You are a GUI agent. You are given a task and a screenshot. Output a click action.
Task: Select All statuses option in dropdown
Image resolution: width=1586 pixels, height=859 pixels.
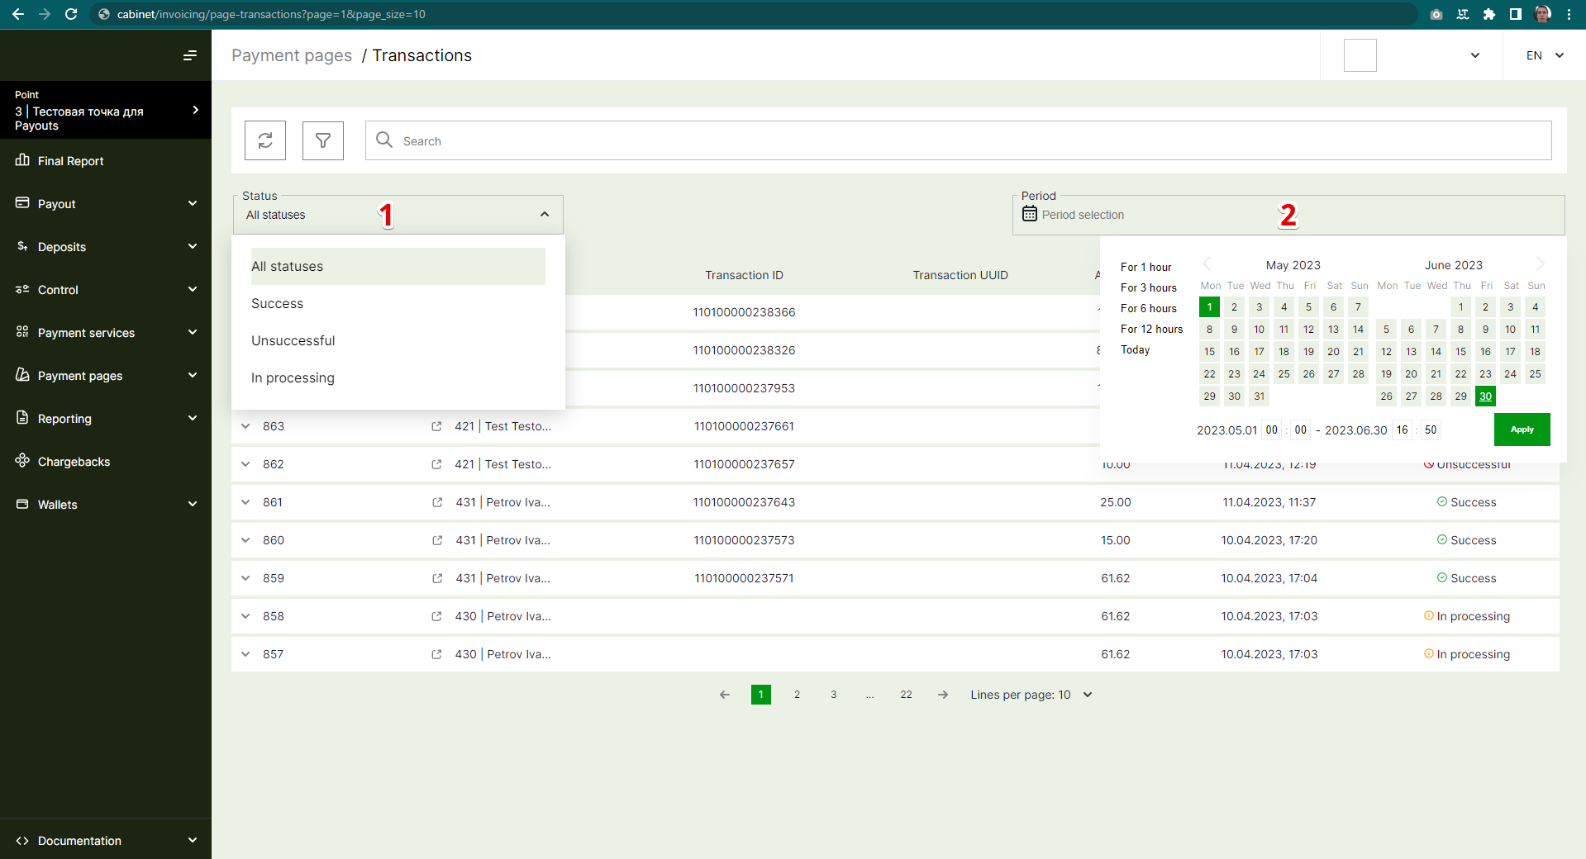(398, 266)
